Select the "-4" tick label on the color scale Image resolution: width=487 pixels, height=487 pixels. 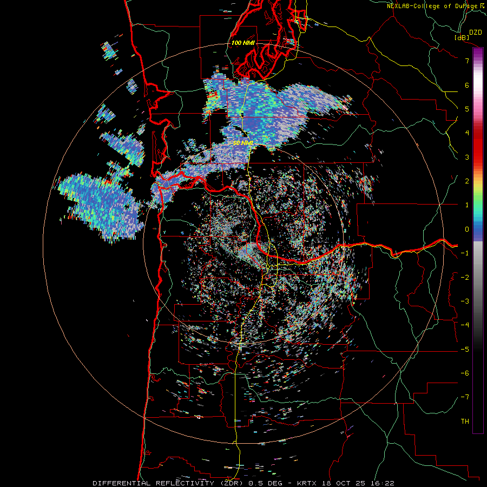coord(465,325)
